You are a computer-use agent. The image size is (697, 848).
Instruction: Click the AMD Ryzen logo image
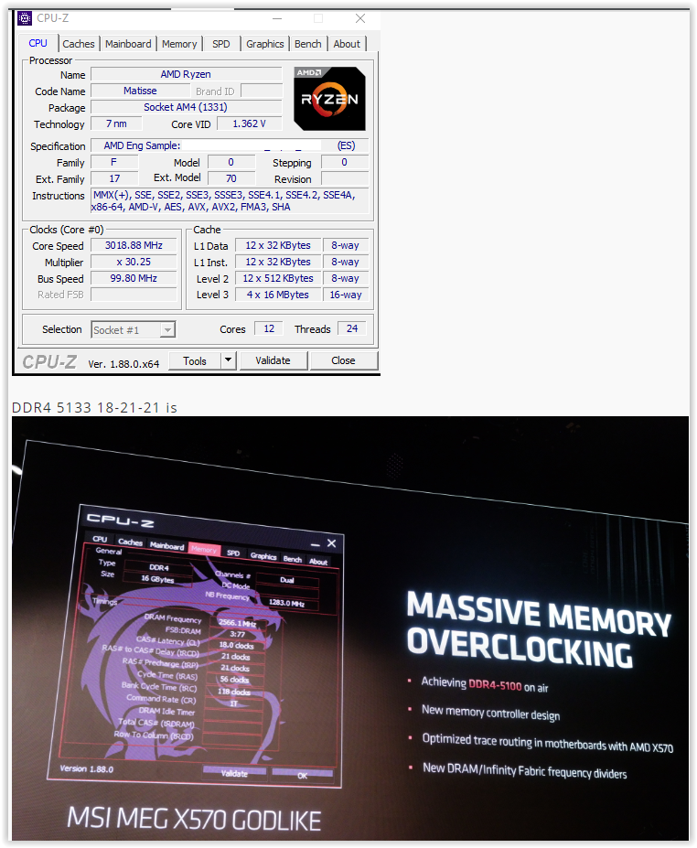[329, 99]
